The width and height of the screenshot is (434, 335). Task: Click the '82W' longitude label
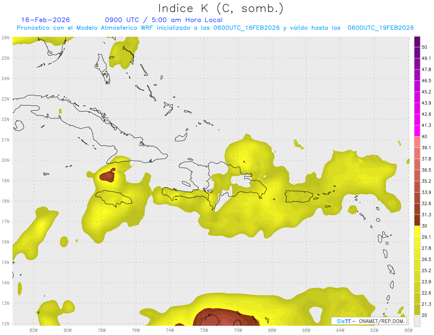(x=33, y=330)
